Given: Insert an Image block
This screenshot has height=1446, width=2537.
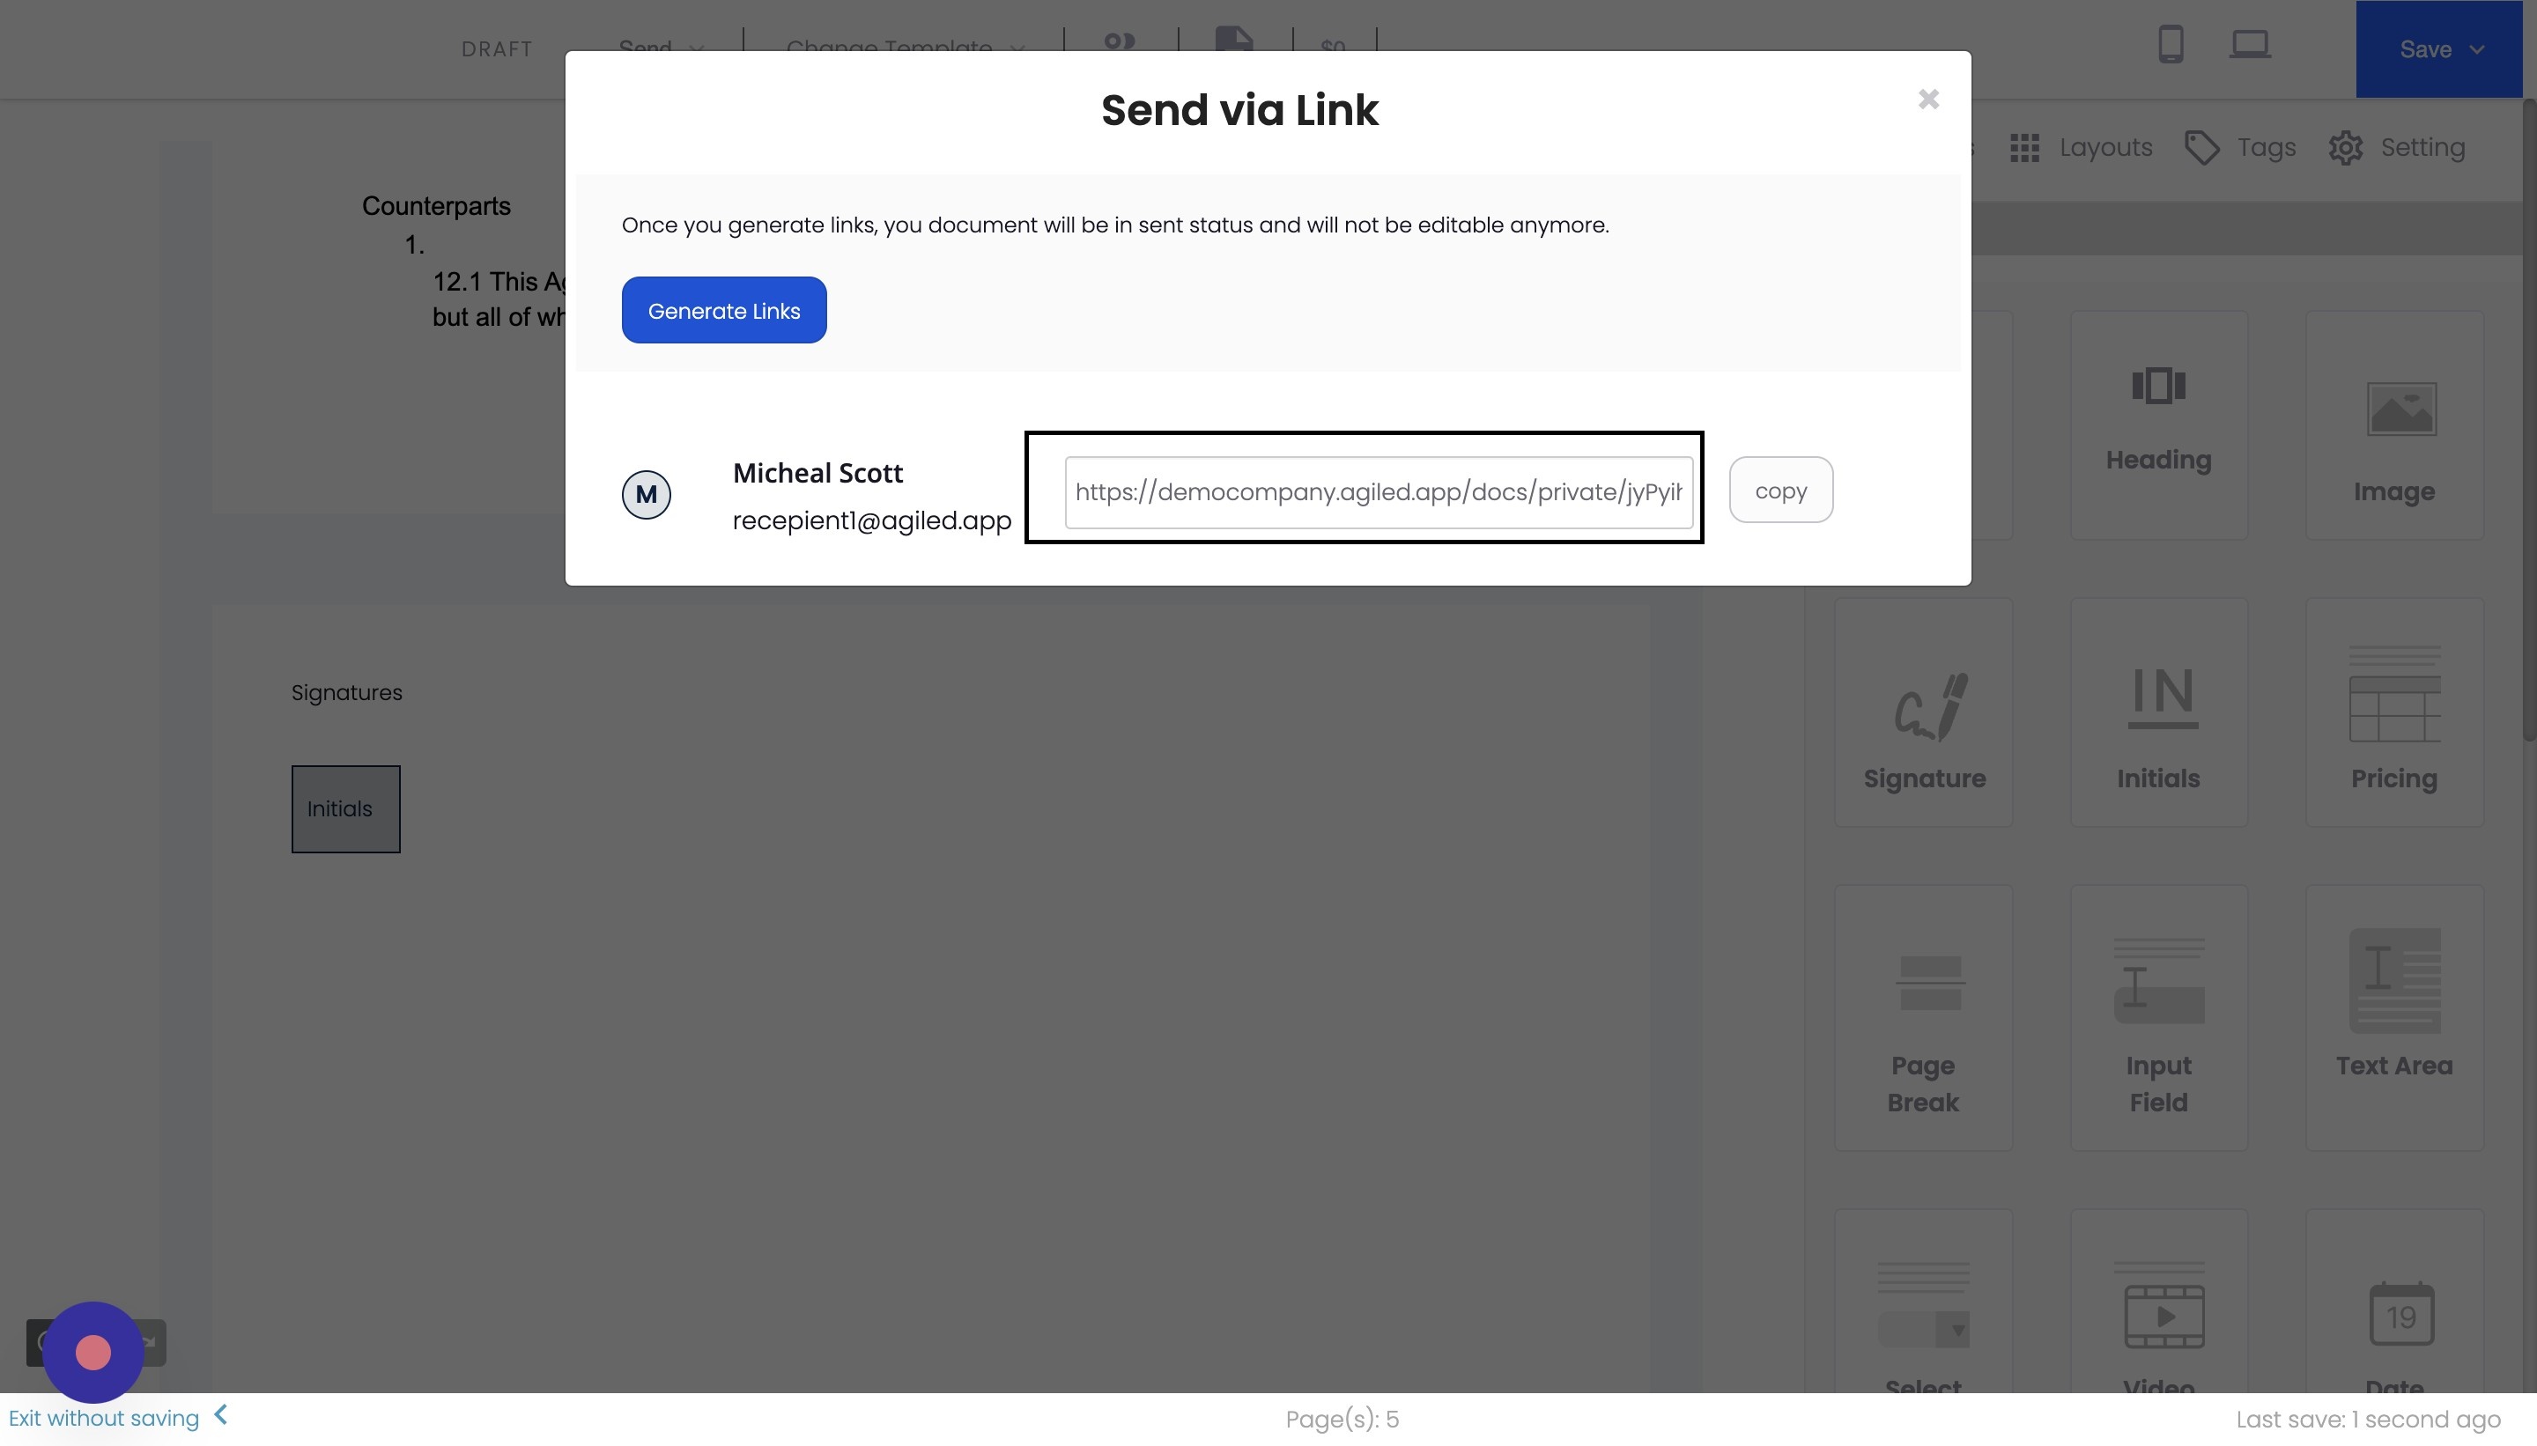Looking at the screenshot, I should pos(2394,425).
